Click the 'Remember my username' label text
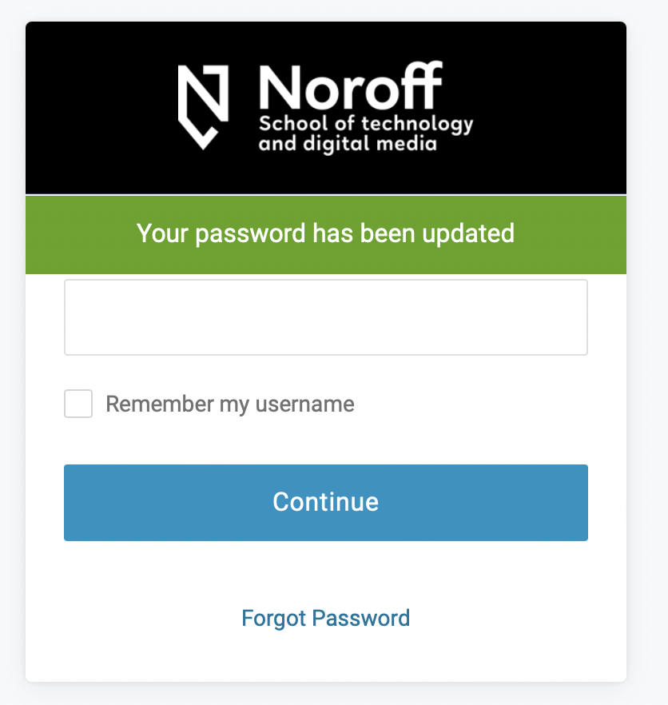 [229, 404]
